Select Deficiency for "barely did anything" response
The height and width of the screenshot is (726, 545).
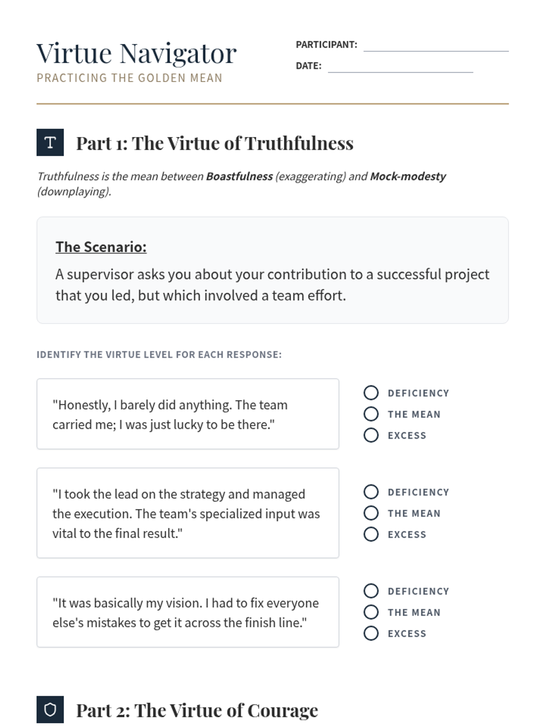pos(371,393)
